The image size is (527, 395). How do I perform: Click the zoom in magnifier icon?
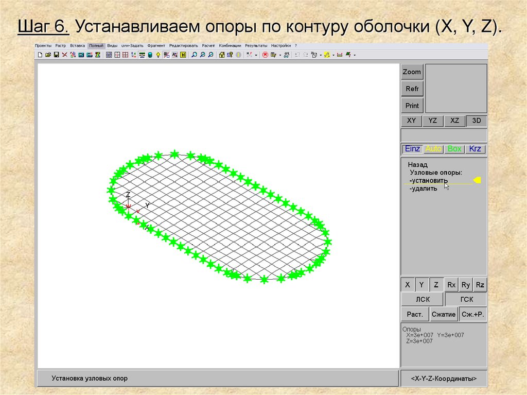coord(203,55)
